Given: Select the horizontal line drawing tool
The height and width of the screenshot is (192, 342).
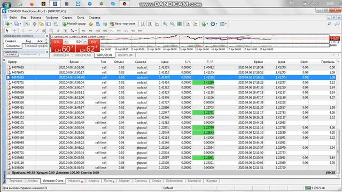Looking at the screenshot, I should (x=30, y=31).
